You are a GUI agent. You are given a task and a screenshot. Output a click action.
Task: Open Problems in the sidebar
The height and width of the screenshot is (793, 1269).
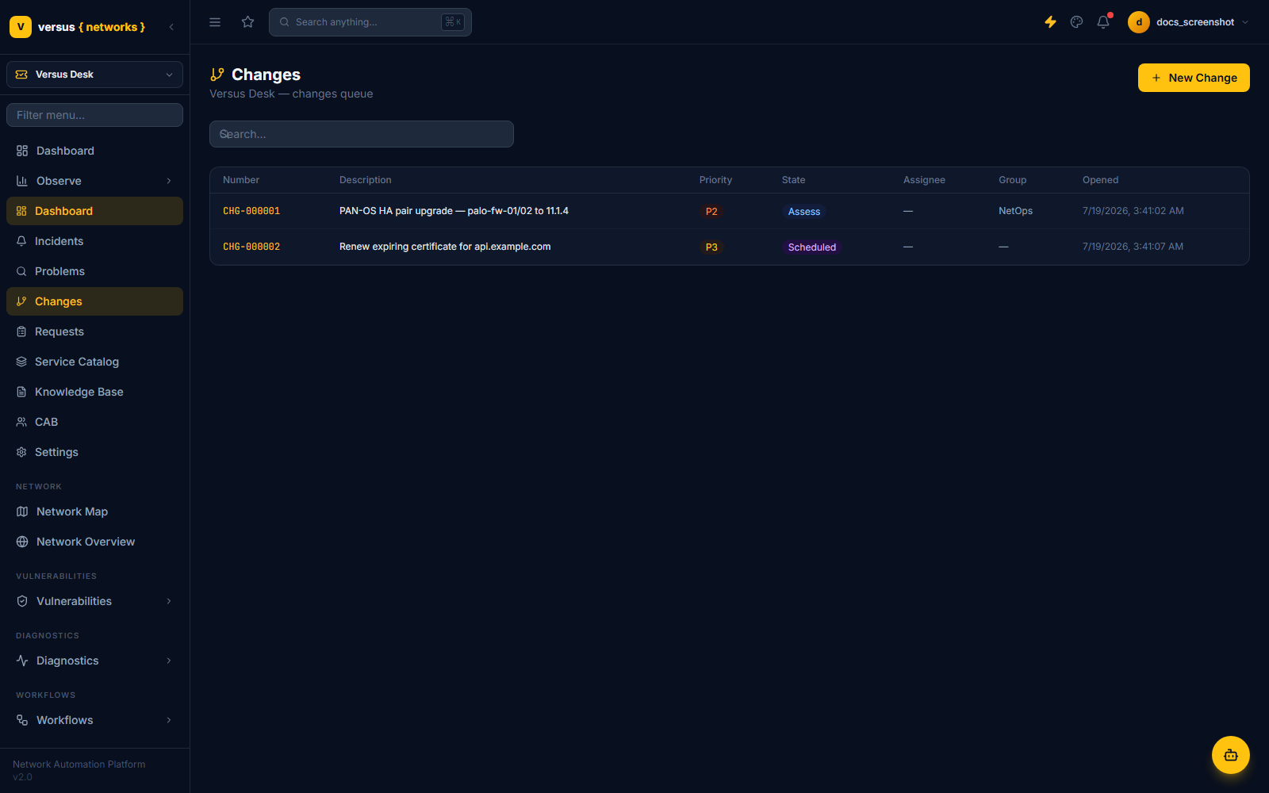point(94,271)
